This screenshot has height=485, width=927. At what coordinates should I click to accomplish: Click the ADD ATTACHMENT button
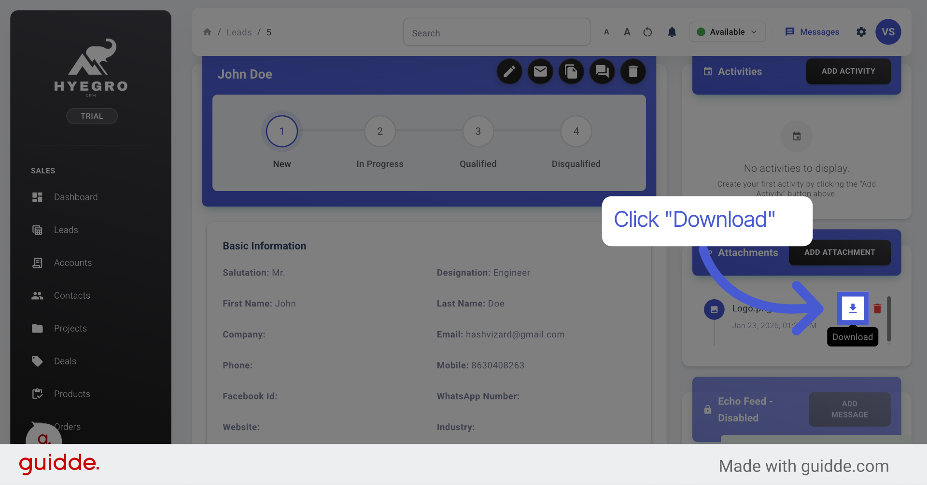(x=840, y=252)
